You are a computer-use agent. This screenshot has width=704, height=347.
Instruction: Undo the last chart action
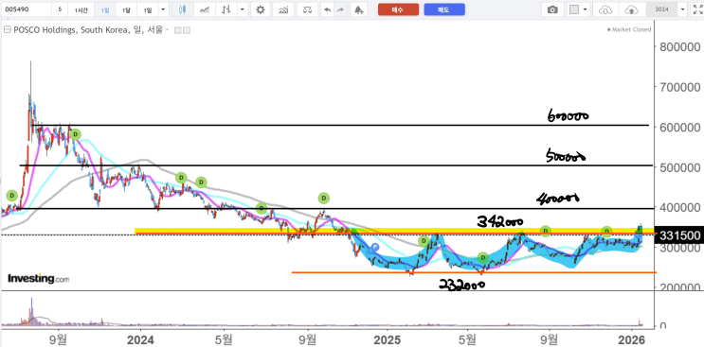point(327,9)
